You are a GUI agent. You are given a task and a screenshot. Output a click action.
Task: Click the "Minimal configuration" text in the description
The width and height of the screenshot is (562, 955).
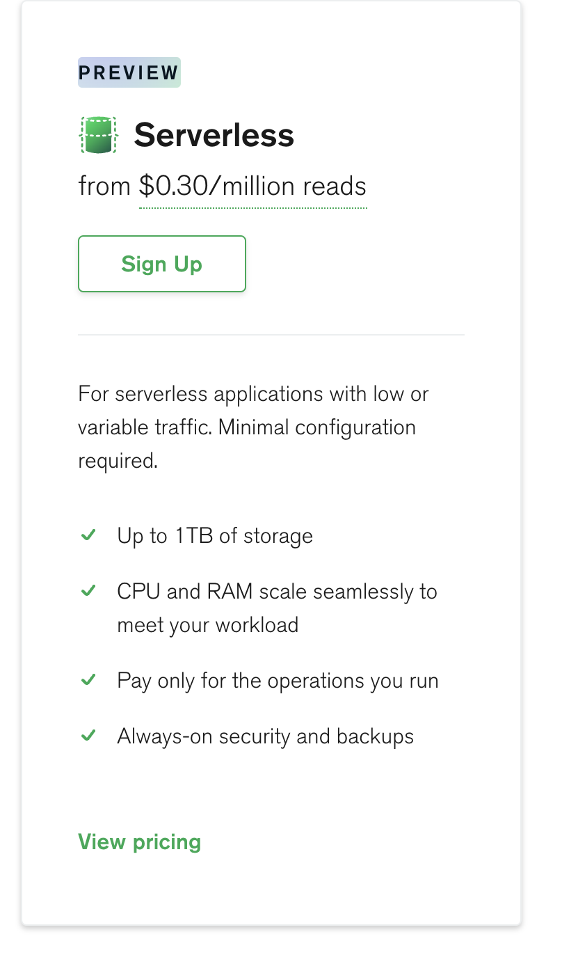[x=317, y=427]
